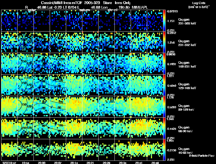Select the 'Oxygen 231-332 keV' row label

pos(187,43)
